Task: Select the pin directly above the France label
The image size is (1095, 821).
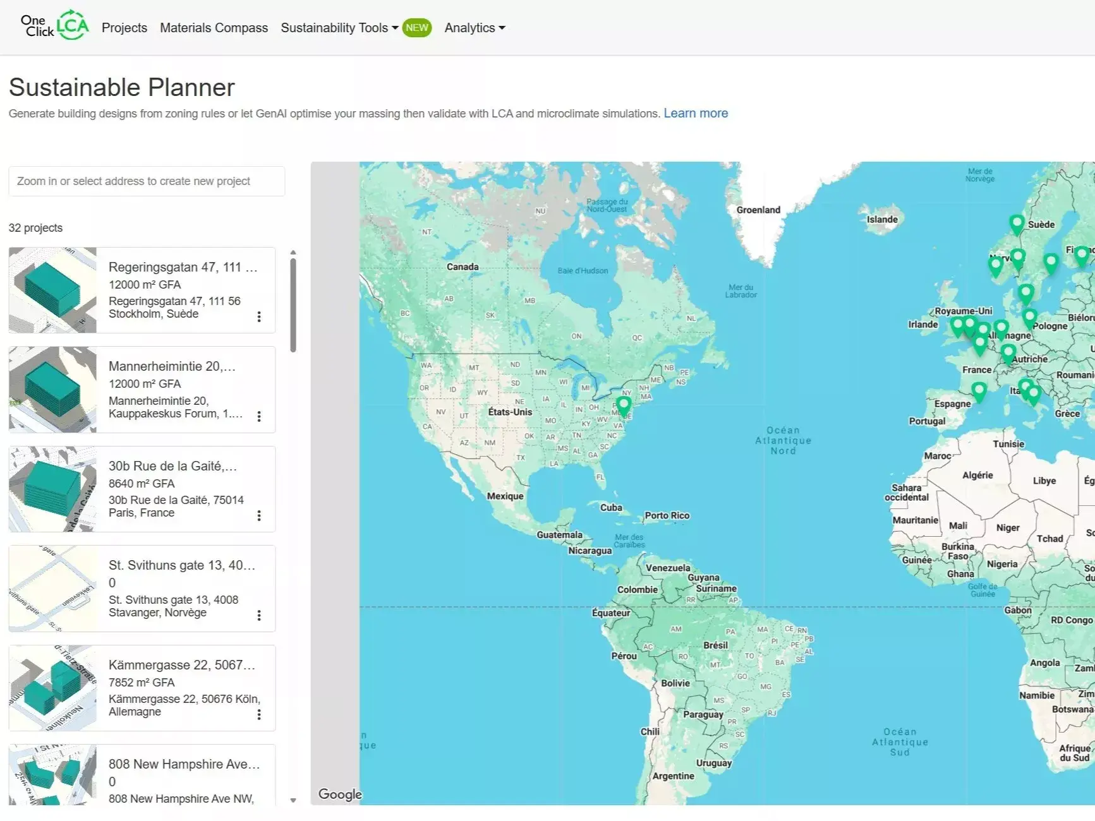Action: pos(980,345)
